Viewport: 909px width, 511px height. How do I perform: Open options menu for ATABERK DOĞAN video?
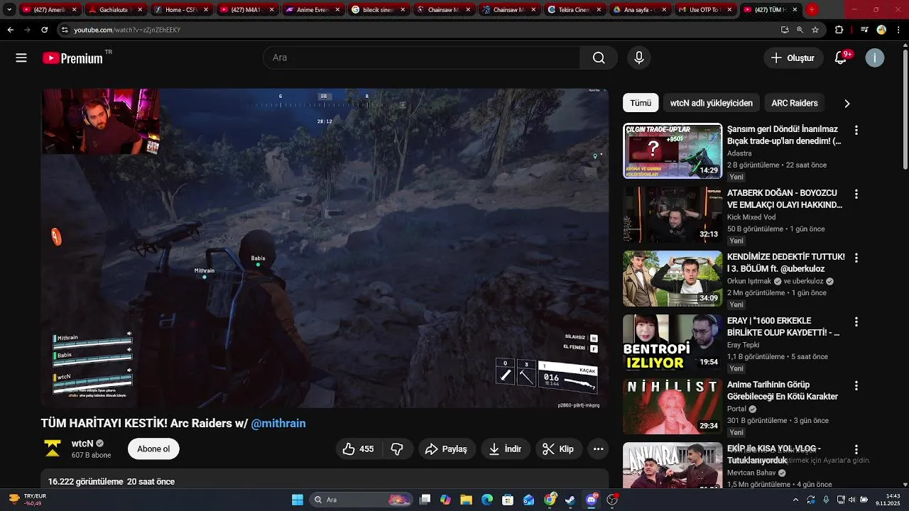click(x=856, y=194)
